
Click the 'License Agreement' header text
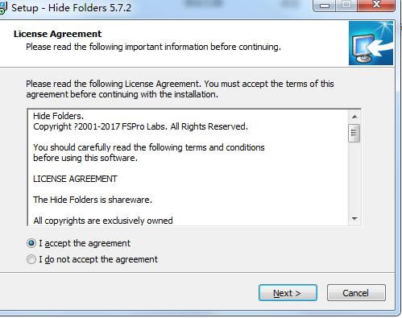(x=58, y=34)
